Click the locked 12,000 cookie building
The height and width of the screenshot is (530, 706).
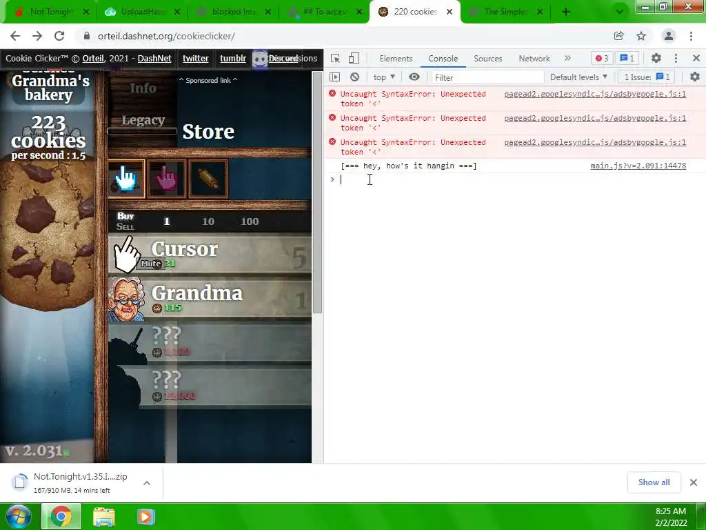point(210,388)
